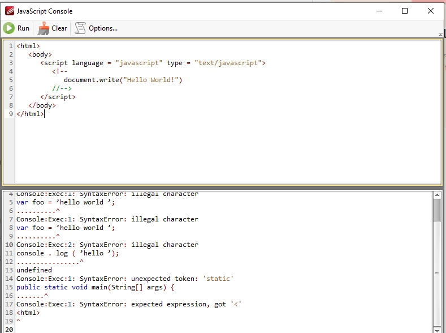The image size is (446, 333).
Task: Click the //--> comment line in editor
Action: tap(62, 88)
